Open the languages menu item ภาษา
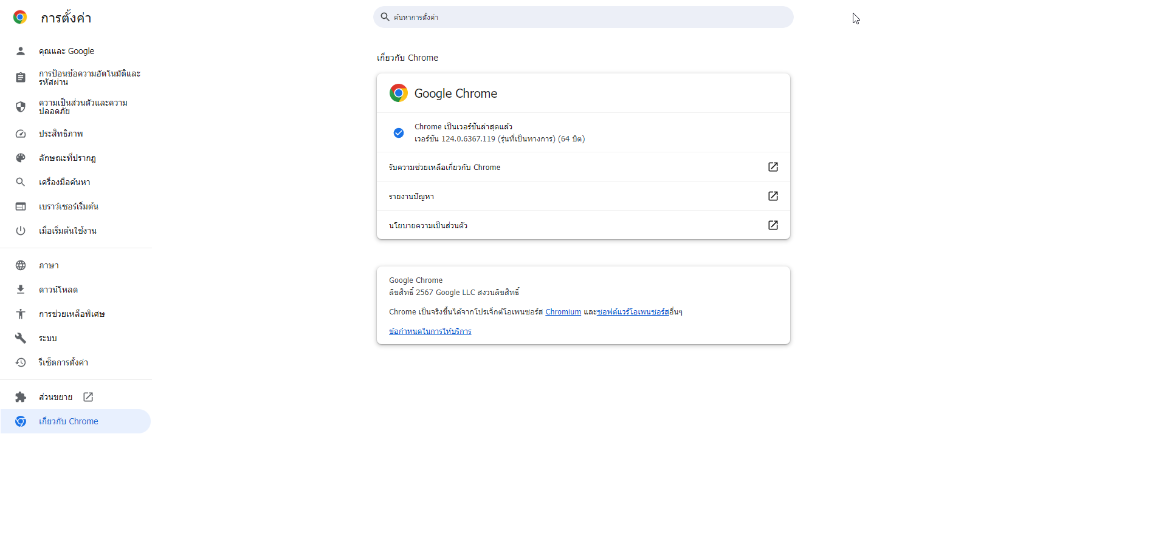The image size is (1167, 553). (75, 265)
